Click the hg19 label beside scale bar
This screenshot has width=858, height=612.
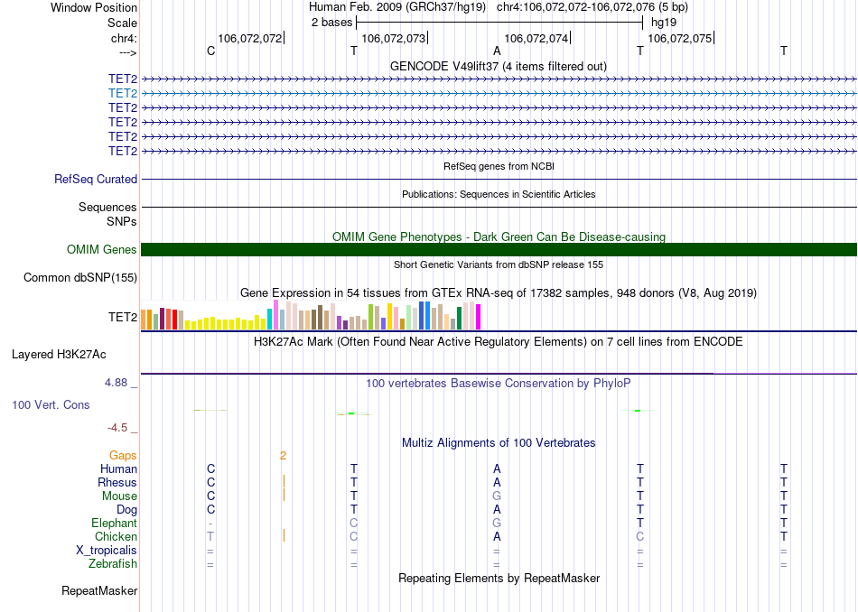[664, 23]
